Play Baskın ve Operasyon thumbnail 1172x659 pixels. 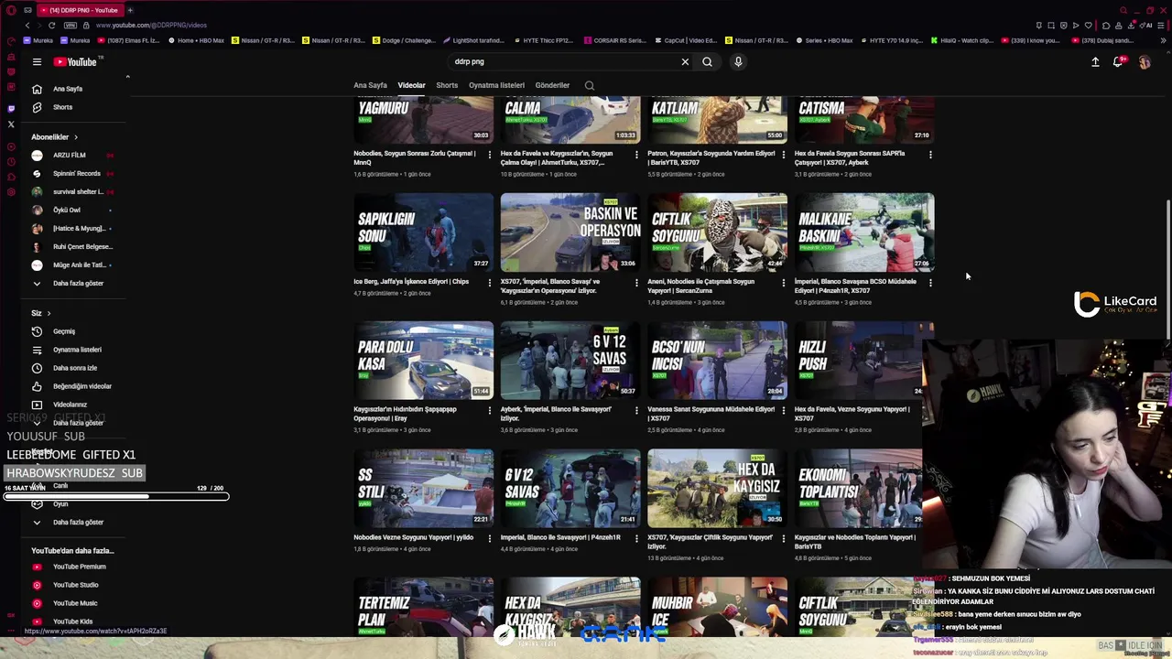tap(570, 232)
